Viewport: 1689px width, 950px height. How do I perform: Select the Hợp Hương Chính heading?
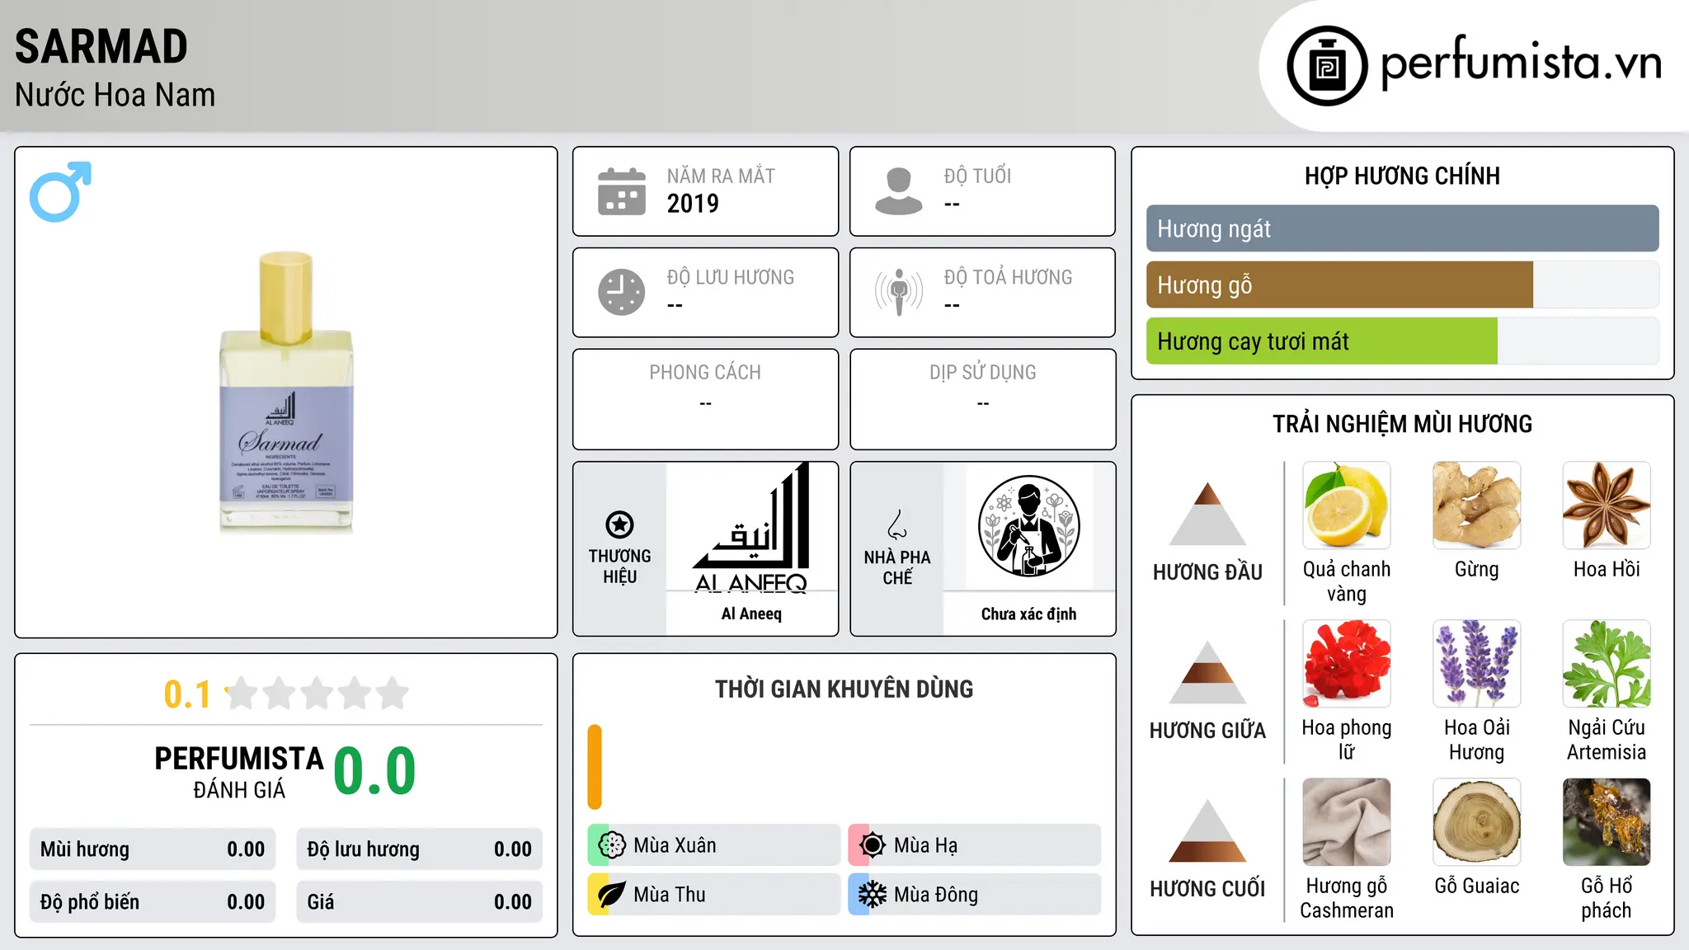point(1402,176)
